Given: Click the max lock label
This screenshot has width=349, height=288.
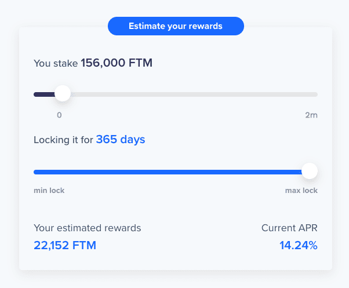Looking at the screenshot, I should (x=301, y=191).
